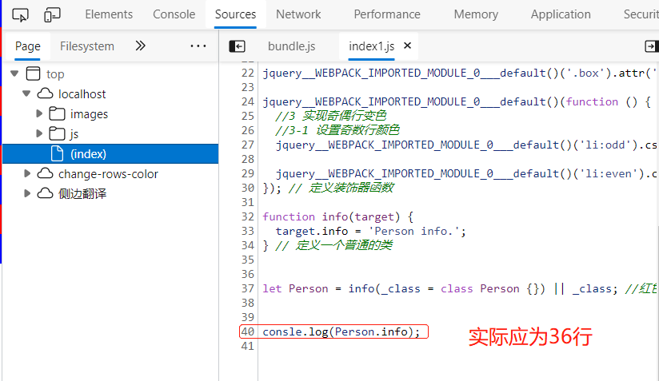Collapse the localhost tree arrow
Viewport: 659px width, 381px height.
(26, 93)
